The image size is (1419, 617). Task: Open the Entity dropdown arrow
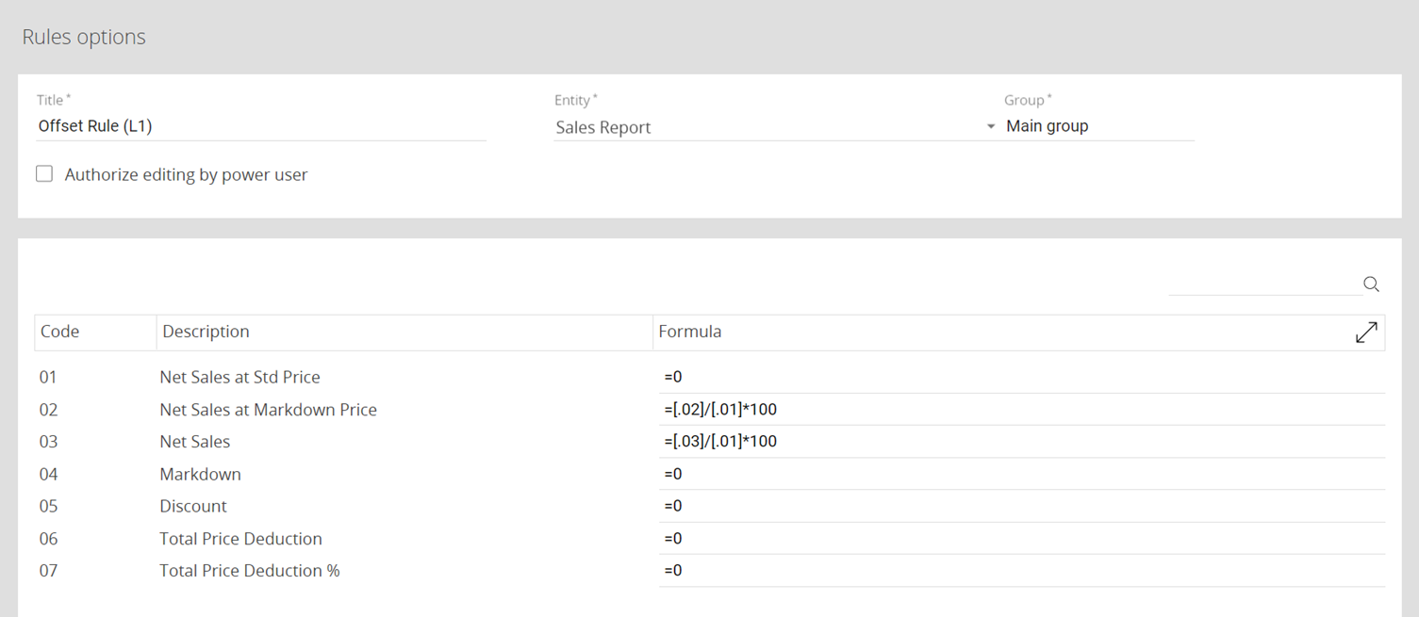click(990, 127)
